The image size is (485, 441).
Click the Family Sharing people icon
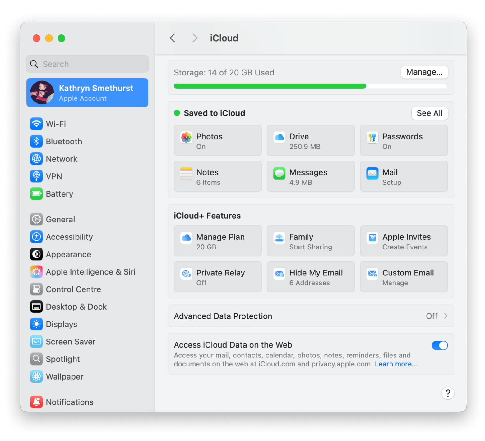[279, 238]
